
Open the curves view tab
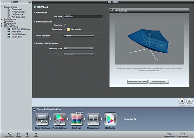click(x=121, y=10)
